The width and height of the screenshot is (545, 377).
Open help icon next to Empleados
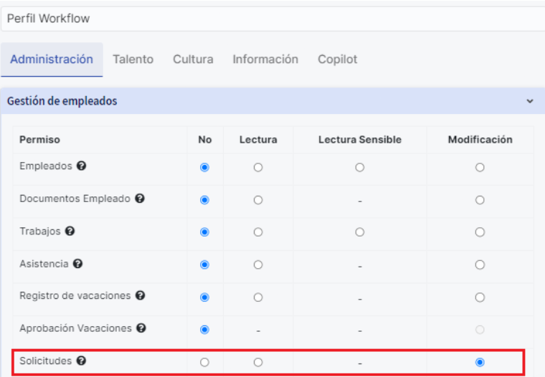coord(81,166)
